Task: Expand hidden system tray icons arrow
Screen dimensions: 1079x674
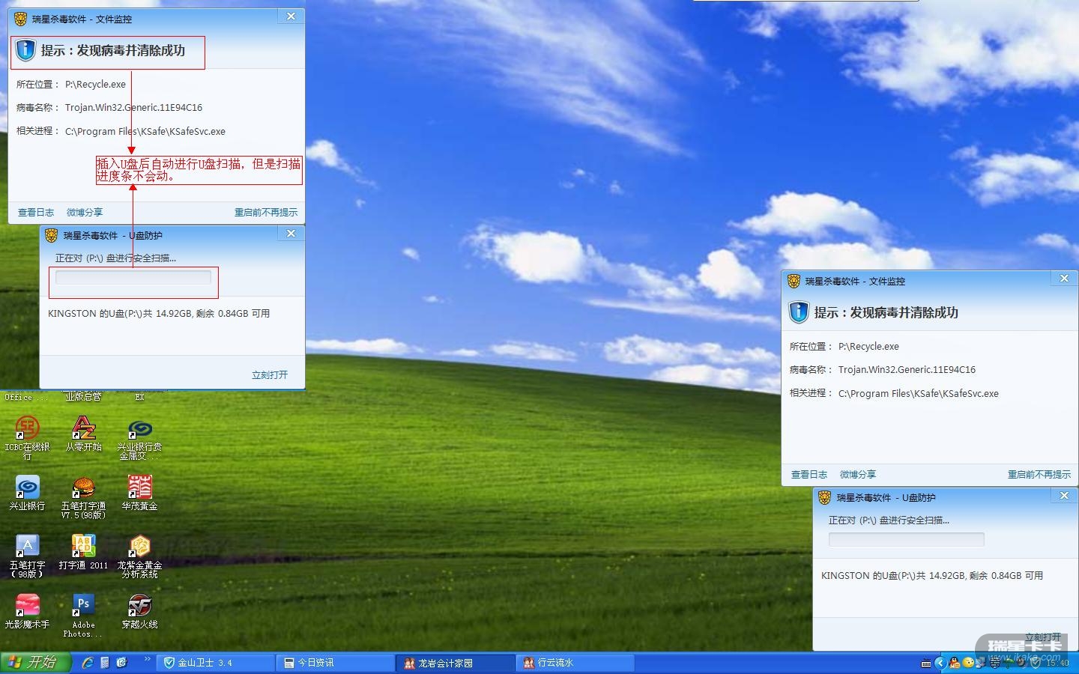Action: tap(940, 663)
